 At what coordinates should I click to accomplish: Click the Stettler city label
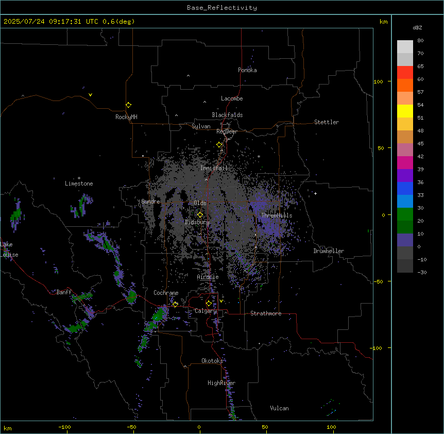coord(327,122)
